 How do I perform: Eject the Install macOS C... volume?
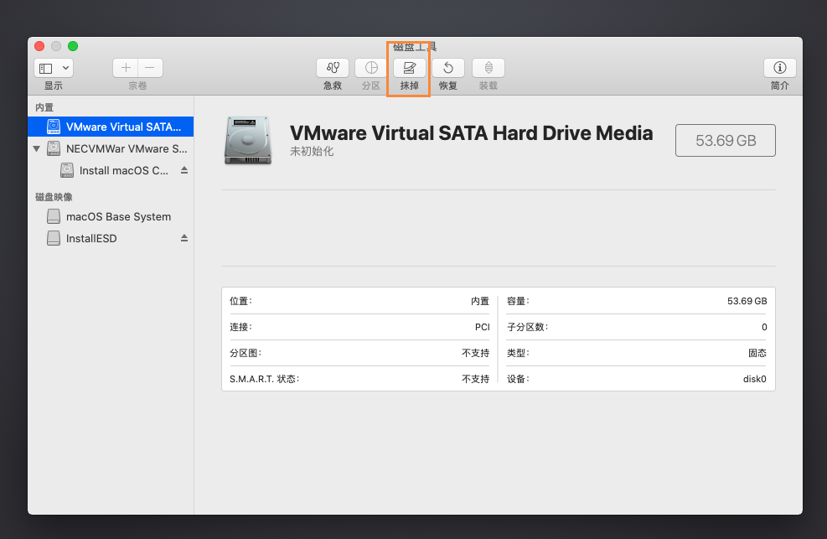[x=184, y=170]
